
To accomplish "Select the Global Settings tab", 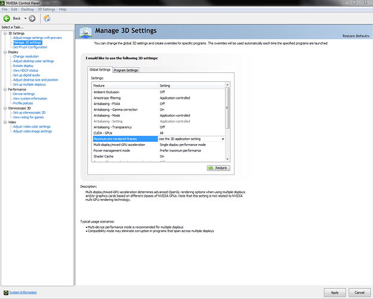I will tap(100, 69).
